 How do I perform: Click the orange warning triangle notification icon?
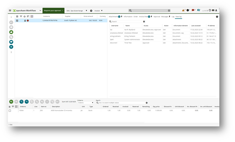pyautogui.click(x=183, y=10)
